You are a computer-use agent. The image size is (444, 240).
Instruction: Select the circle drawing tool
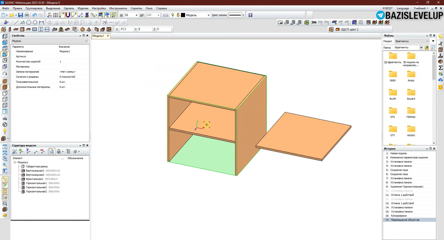coord(29,22)
